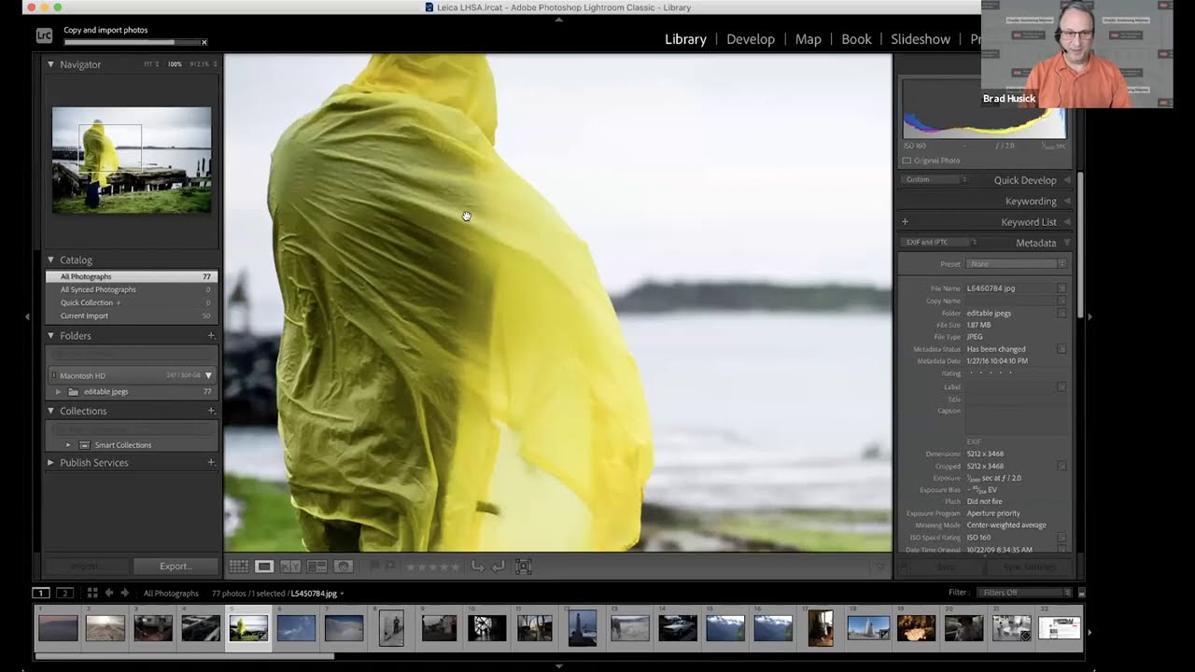Open EXIF and IPTC metadata set dropdown
The height and width of the screenshot is (672, 1195).
(x=940, y=243)
